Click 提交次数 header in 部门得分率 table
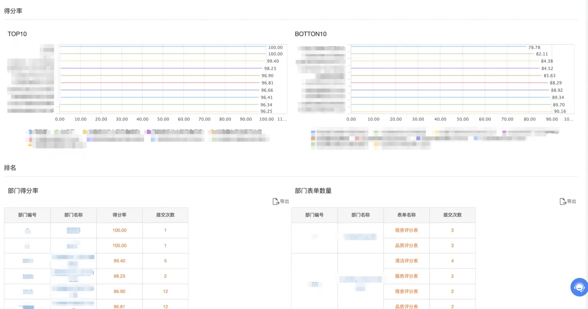This screenshot has width=588, height=309. coord(165,215)
